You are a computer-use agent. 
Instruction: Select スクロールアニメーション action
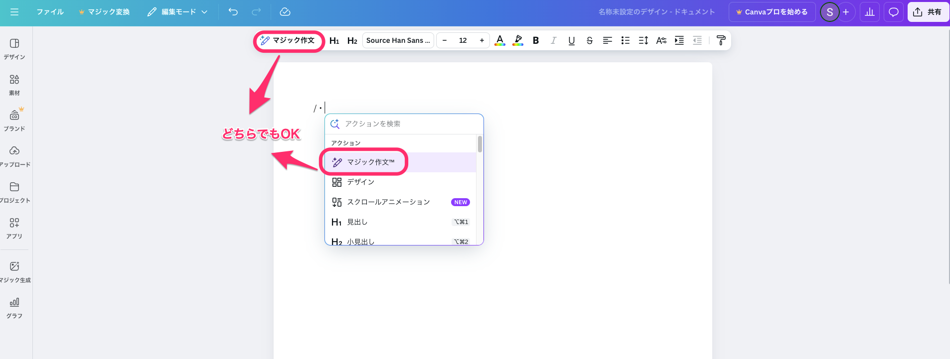point(401,202)
